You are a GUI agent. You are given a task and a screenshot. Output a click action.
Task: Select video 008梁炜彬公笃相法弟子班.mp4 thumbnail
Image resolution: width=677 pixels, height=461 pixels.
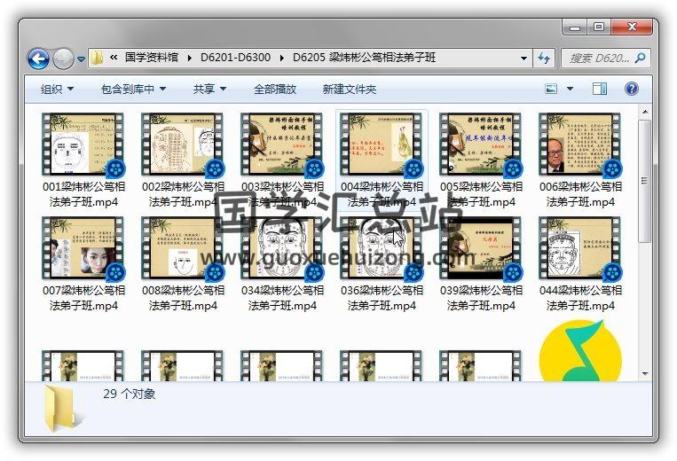[182, 248]
